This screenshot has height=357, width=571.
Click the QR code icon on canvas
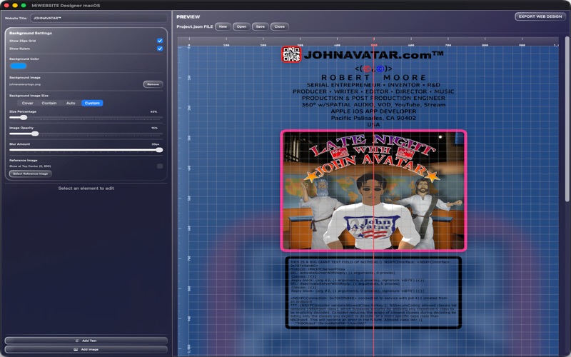[291, 55]
